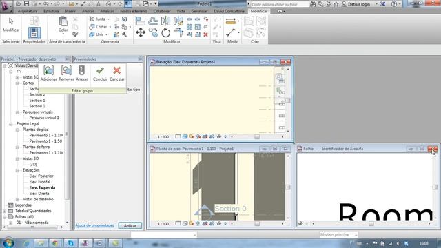Viewport: 441px width, 248px height.
Task: Click the Open folder icon in quick access
Action: [x=19, y=4]
